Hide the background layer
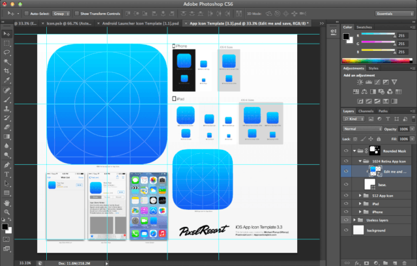This screenshot has width=417, height=266. click(346, 231)
